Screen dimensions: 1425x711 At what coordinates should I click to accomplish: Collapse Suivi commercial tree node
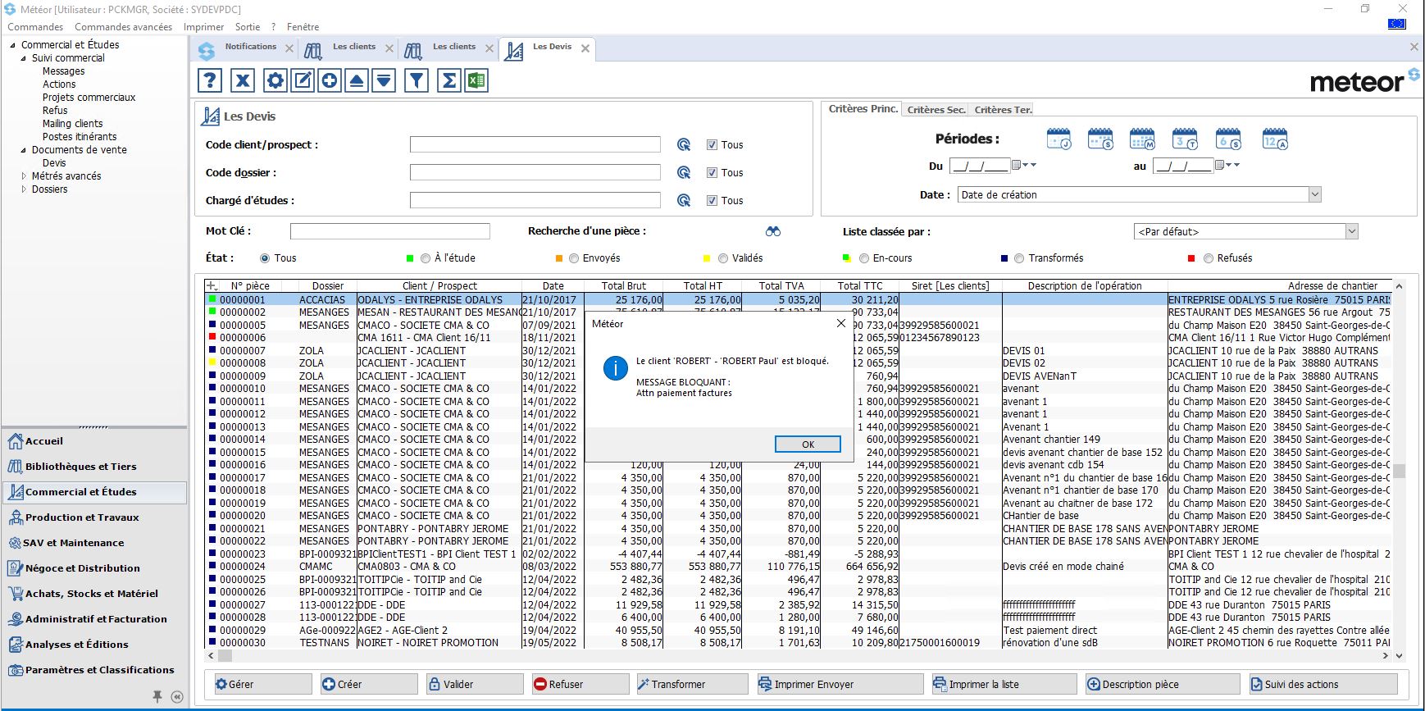tap(23, 58)
